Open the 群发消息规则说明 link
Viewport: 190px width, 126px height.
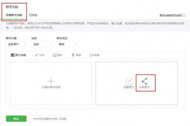[170, 15]
